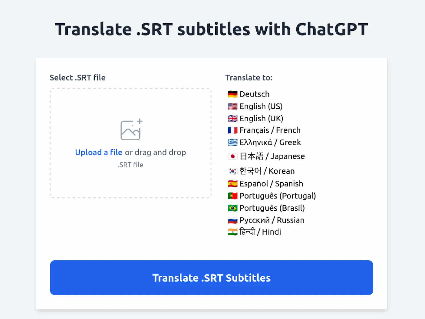This screenshot has width=425, height=319.
Task: Click the UK flag icon
Action: coord(233,119)
